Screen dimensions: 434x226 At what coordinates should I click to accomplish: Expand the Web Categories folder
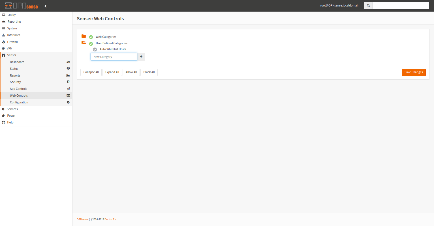click(84, 36)
